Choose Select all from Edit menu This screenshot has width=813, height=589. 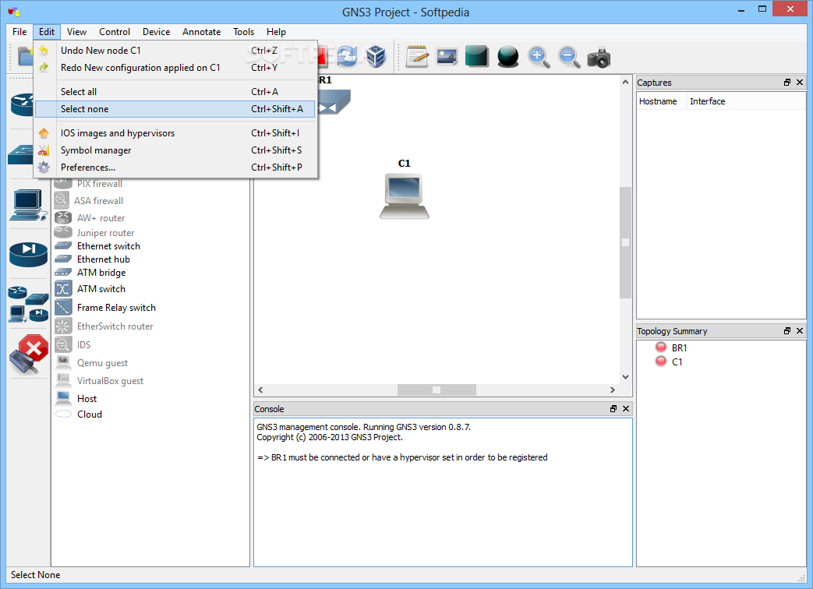175,92
